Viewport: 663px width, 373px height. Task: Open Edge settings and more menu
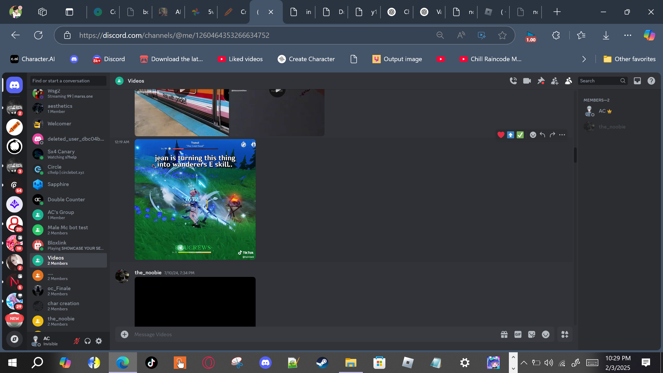click(x=628, y=35)
